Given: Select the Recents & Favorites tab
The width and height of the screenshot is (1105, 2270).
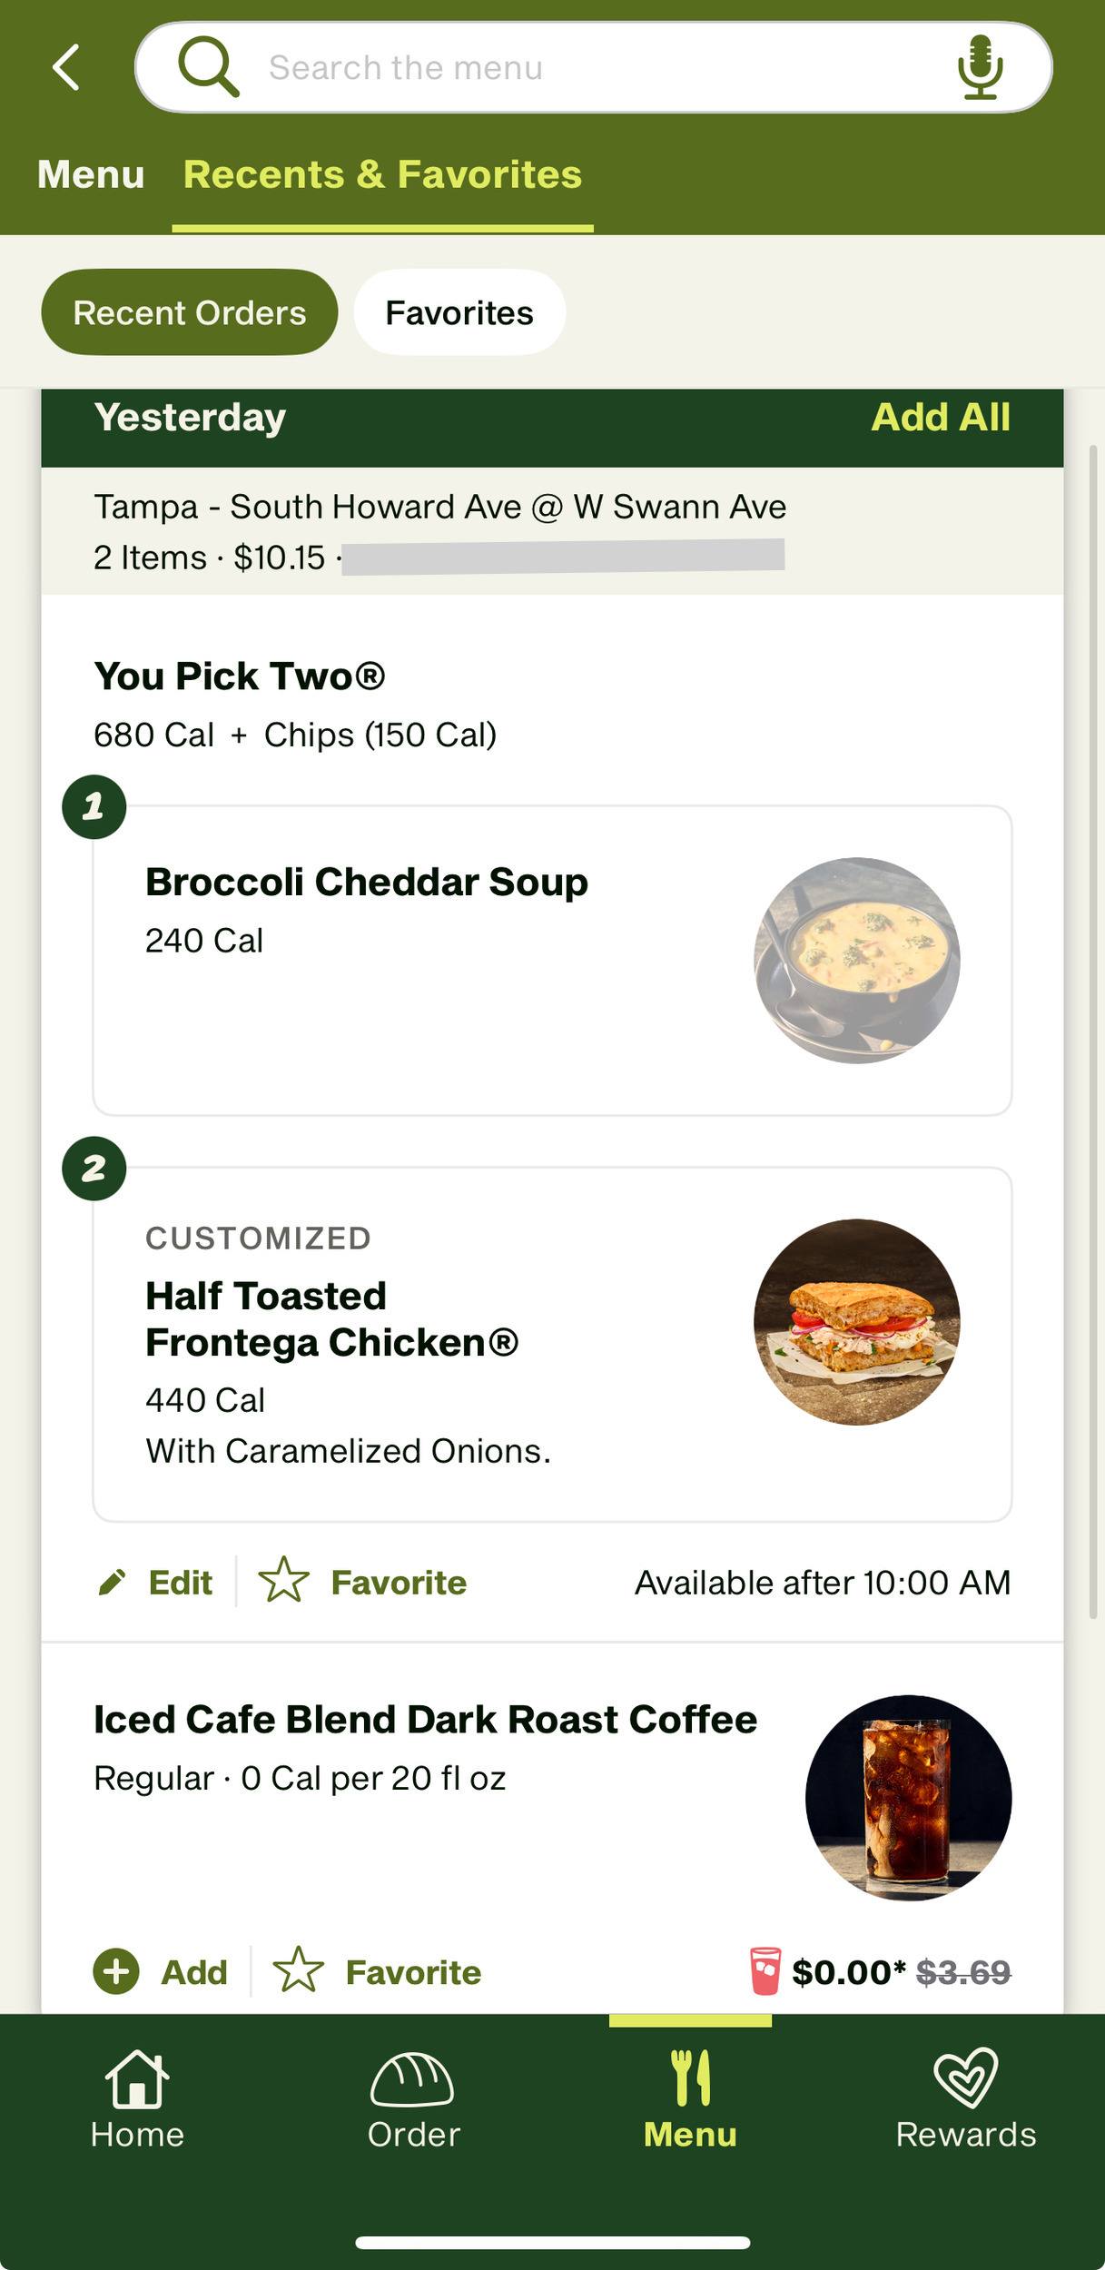Looking at the screenshot, I should point(382,174).
